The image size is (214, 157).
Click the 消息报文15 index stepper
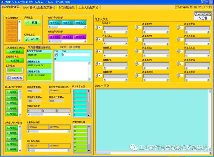coord(178,76)
